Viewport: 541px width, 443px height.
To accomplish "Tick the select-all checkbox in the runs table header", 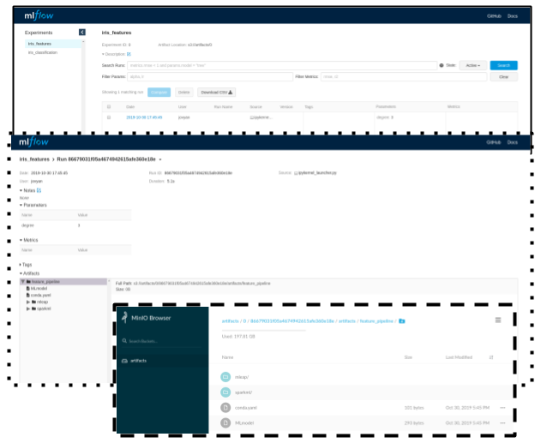I will pos(109,106).
